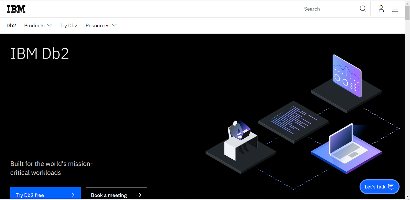Click the Try Db2 free button
The height and width of the screenshot is (200, 410).
pos(45,194)
